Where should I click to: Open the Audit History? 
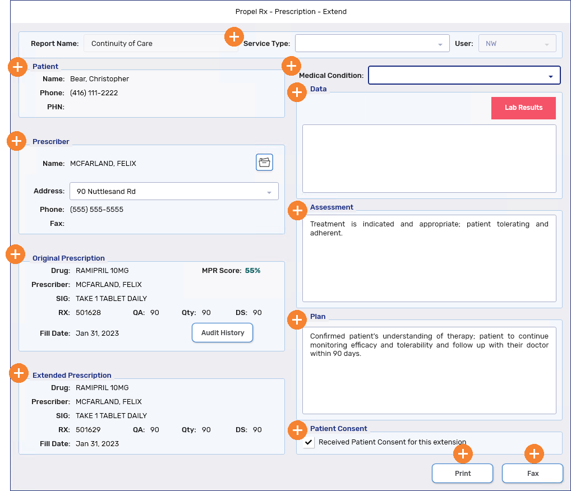(x=222, y=332)
